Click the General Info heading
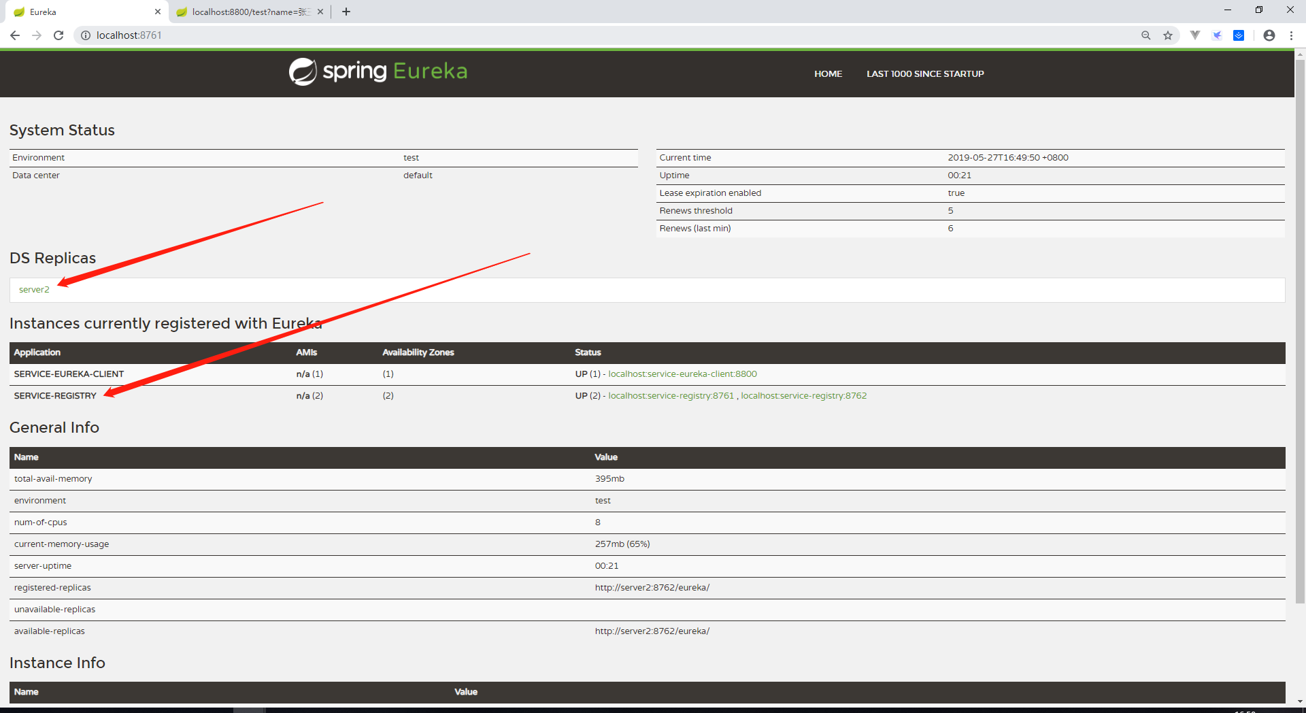 pos(54,428)
